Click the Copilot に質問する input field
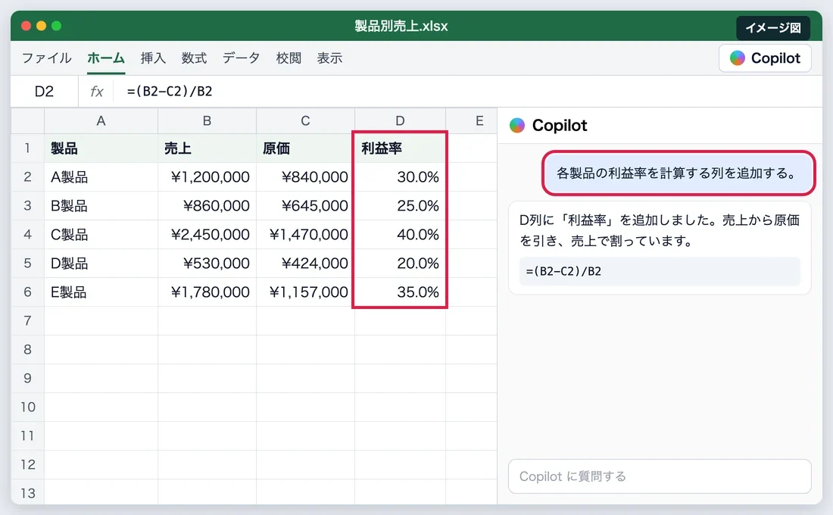Viewport: 833px width, 515px height. click(660, 476)
